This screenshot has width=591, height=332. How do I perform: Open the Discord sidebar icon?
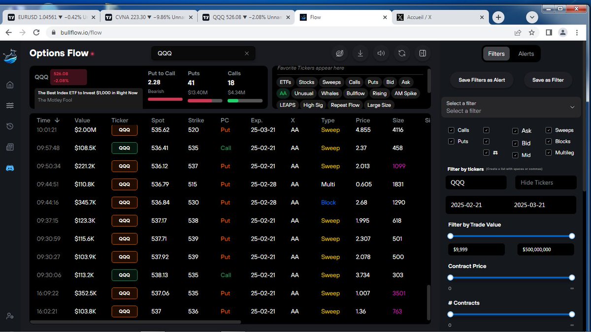pyautogui.click(x=10, y=168)
